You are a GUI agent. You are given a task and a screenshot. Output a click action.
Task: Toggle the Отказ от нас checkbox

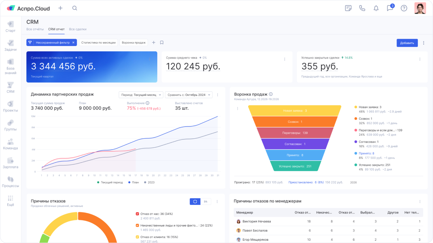137,214
